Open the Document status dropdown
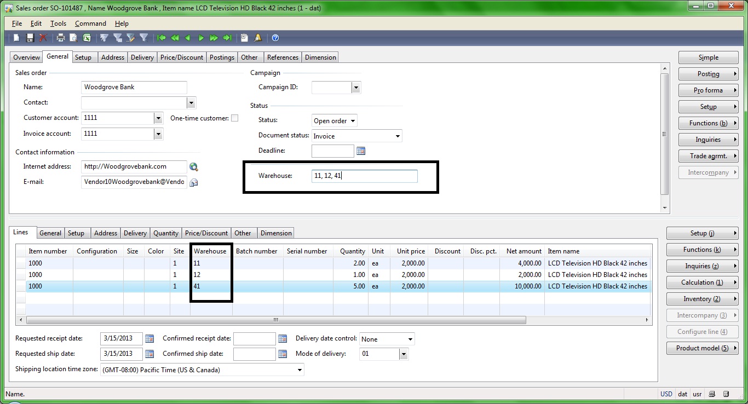 coord(396,135)
